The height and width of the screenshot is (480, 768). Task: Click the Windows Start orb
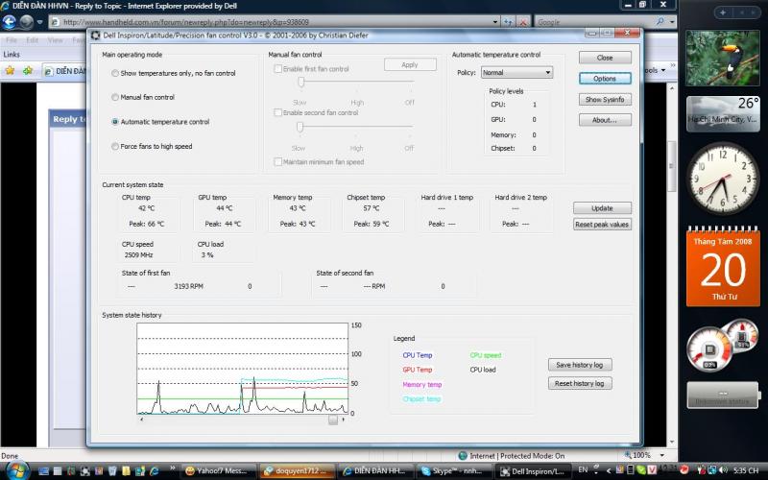coord(16,470)
